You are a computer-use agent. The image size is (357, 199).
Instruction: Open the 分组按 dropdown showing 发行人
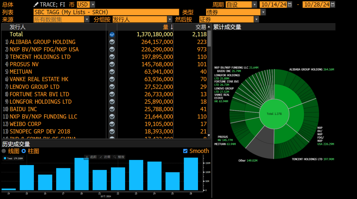click(x=169, y=20)
